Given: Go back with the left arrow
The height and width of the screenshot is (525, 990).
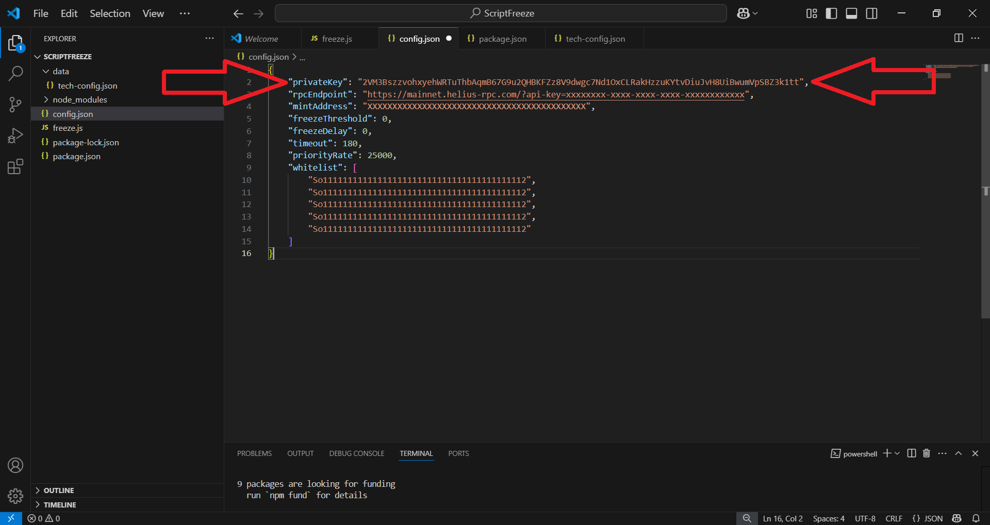Looking at the screenshot, I should tap(238, 13).
